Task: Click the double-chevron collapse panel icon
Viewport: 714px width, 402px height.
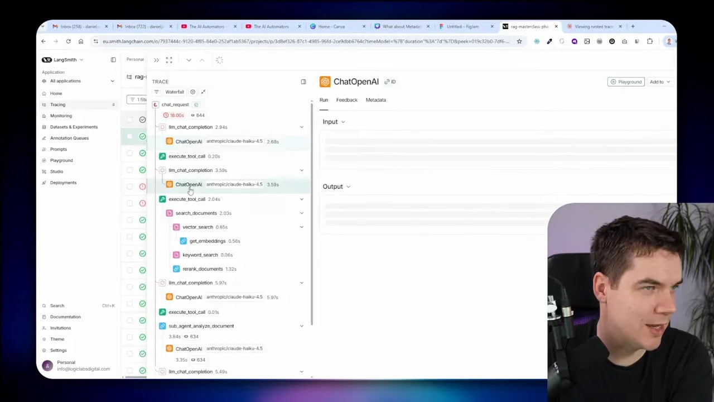Action: click(x=156, y=60)
